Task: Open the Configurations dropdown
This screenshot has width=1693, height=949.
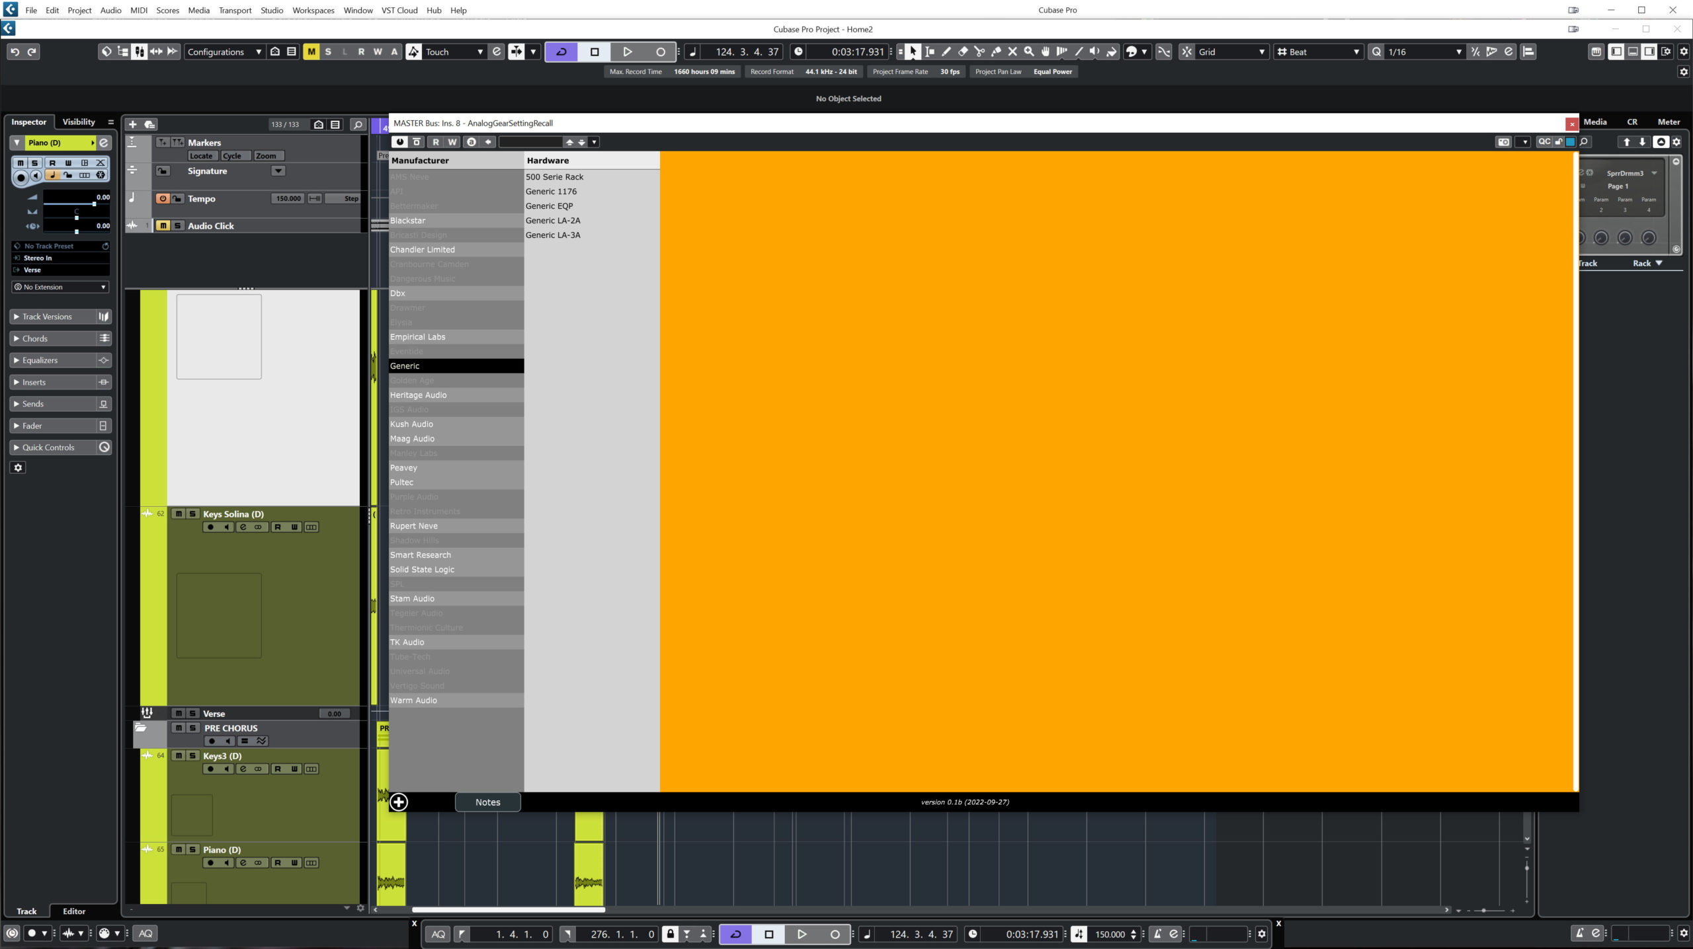Action: click(224, 52)
